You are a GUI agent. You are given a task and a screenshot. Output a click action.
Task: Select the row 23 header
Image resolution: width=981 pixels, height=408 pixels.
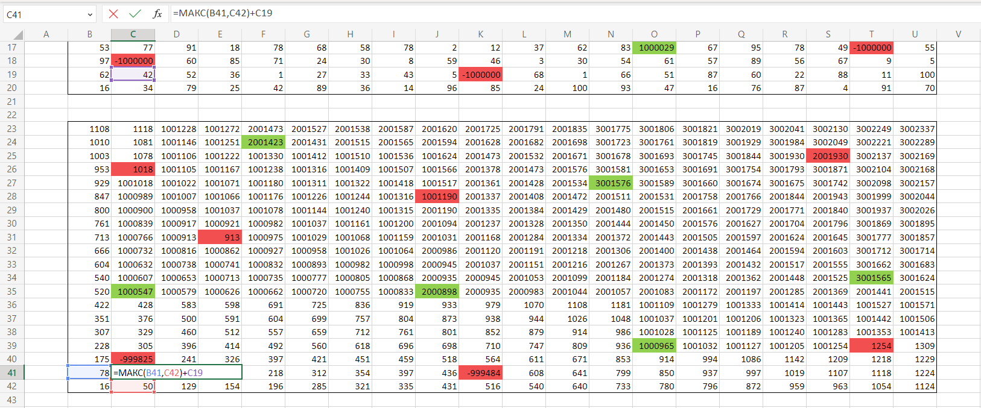(x=12, y=129)
